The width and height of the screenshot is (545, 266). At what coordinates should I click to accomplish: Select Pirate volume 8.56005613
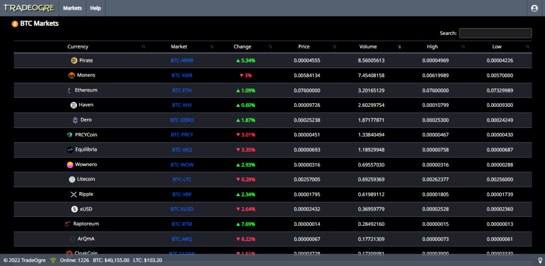click(x=371, y=61)
